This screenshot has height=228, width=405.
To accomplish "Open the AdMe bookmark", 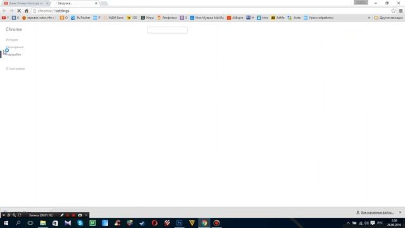I will coord(278,18).
